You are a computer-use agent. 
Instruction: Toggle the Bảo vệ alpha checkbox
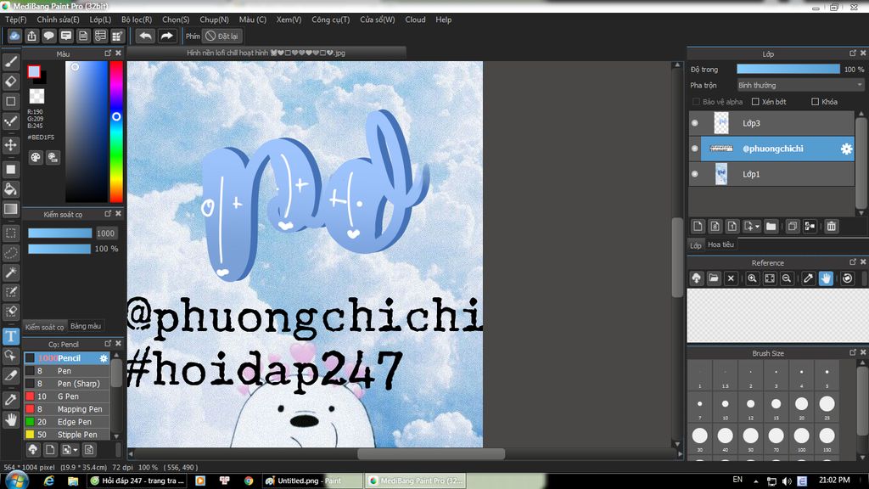(x=696, y=102)
